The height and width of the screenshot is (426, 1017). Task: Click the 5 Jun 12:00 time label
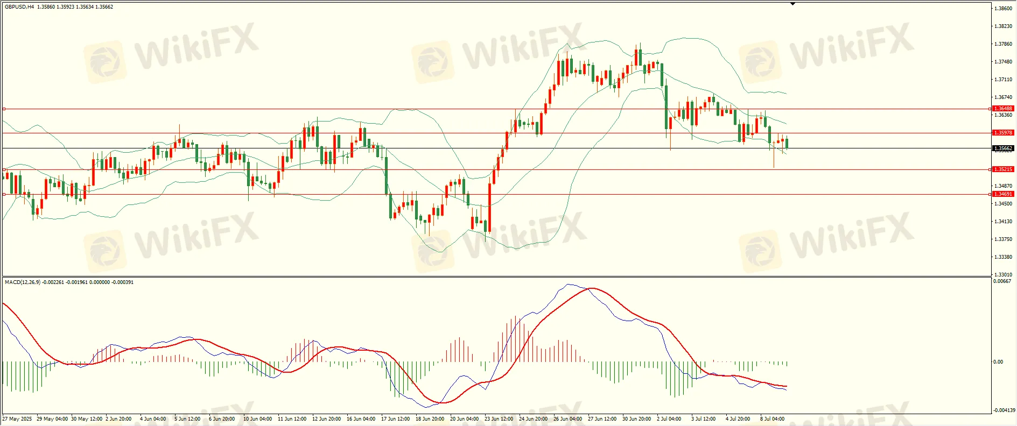click(187, 419)
